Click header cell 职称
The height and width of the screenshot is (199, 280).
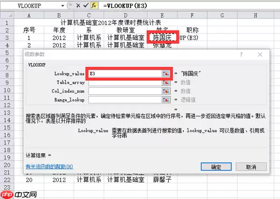[192, 30]
